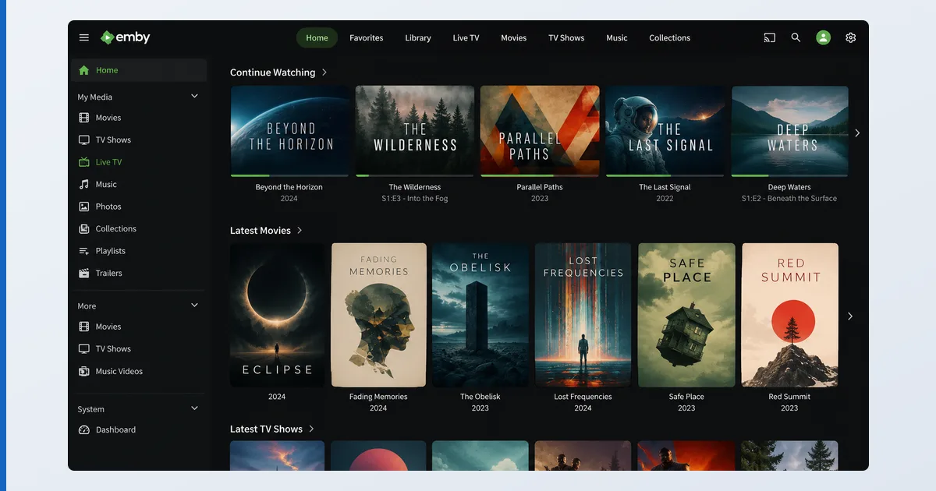
Task: Open the Continue Watching heading link
Action: point(273,72)
